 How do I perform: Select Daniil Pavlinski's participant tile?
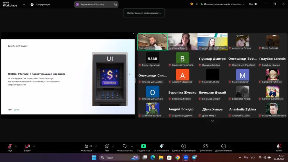[x=272, y=42]
